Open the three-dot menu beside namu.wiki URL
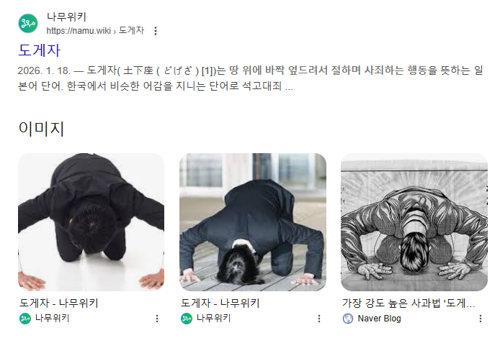This screenshot has width=500, height=338. [x=156, y=31]
